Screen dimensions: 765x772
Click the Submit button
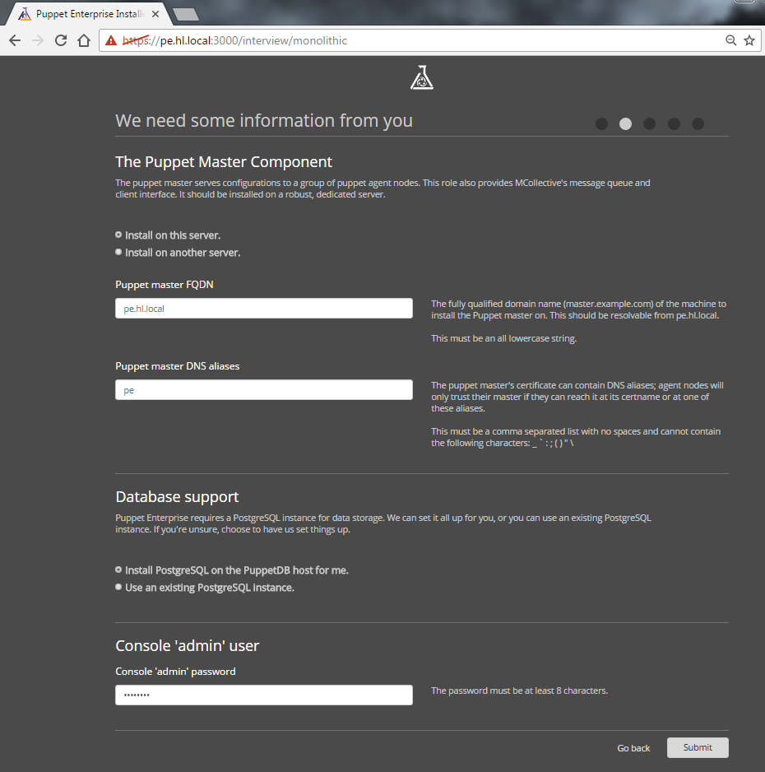(698, 747)
